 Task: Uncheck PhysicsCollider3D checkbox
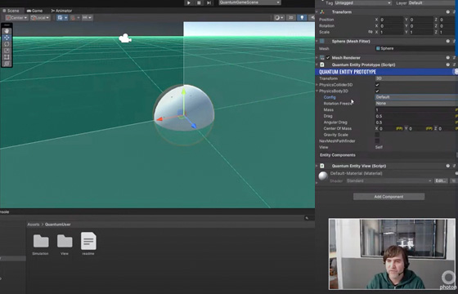point(377,85)
